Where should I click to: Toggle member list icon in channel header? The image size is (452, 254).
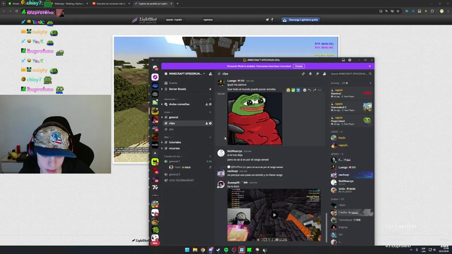[x=324, y=74]
